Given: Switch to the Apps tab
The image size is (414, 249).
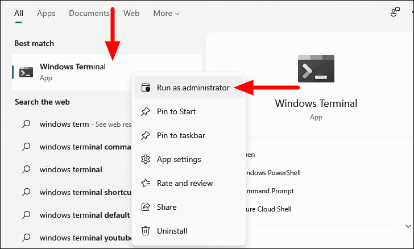Looking at the screenshot, I should click(46, 14).
